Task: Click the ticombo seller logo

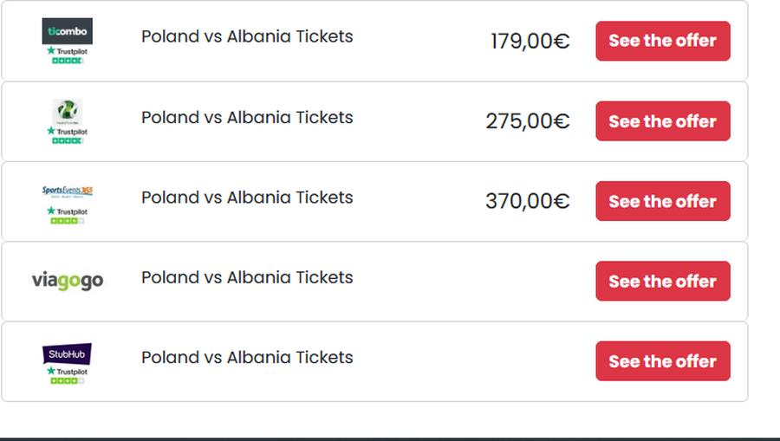Action: pyautogui.click(x=67, y=31)
